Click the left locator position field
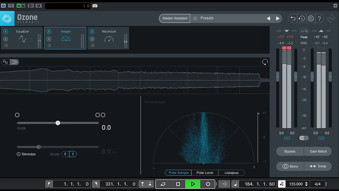339x191 pixels. (72, 184)
